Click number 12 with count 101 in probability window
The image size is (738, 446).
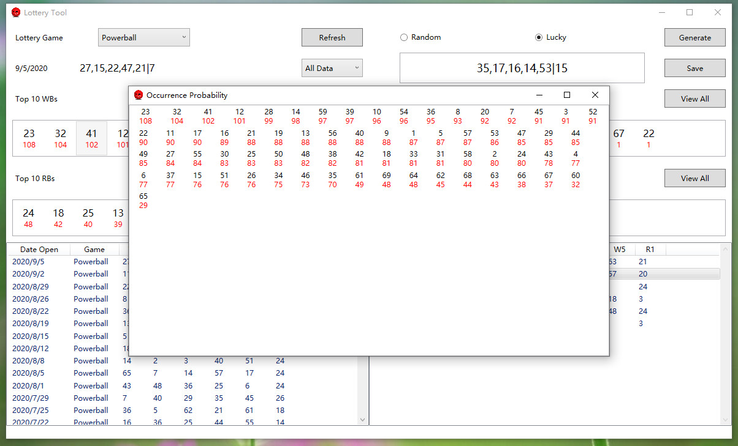pyautogui.click(x=240, y=116)
